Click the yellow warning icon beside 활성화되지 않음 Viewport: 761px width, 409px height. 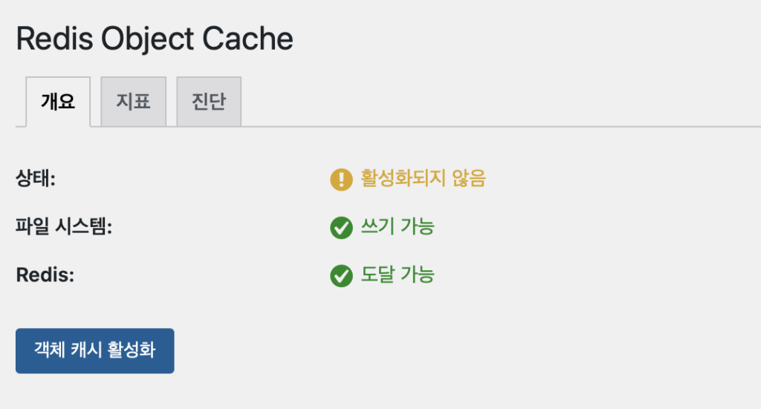tap(341, 179)
